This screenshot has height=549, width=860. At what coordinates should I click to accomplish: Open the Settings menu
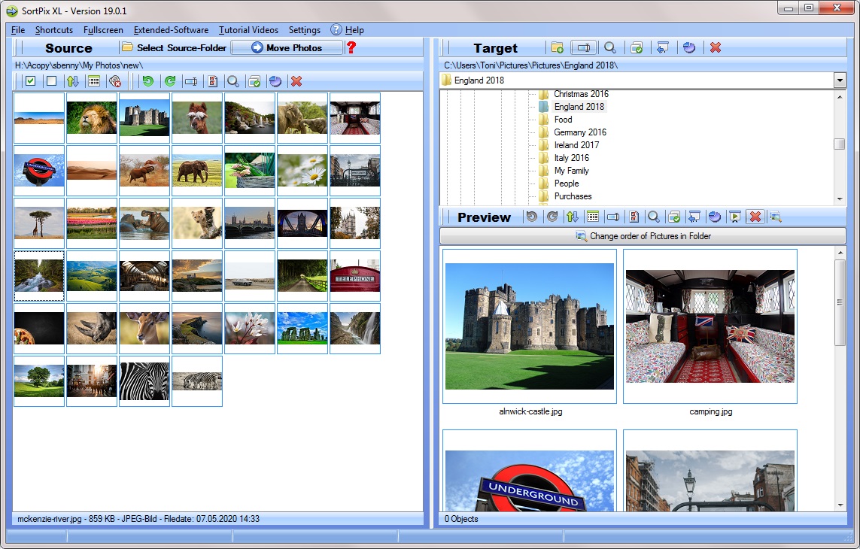click(305, 30)
